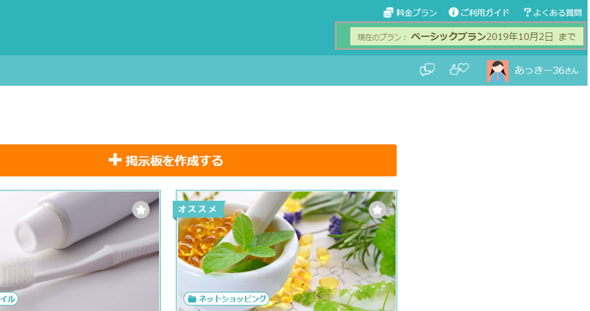Click the user avatar picture

tap(497, 71)
